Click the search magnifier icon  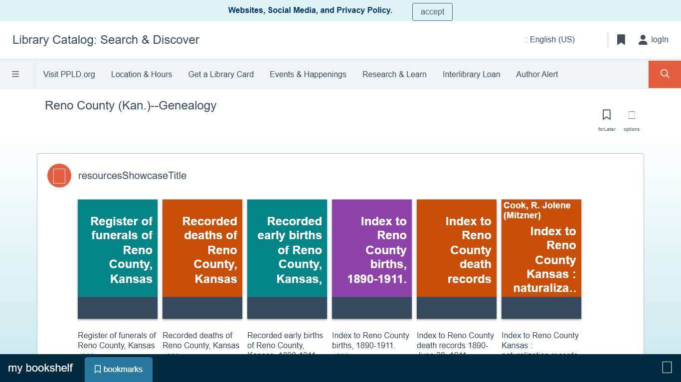[664, 74]
